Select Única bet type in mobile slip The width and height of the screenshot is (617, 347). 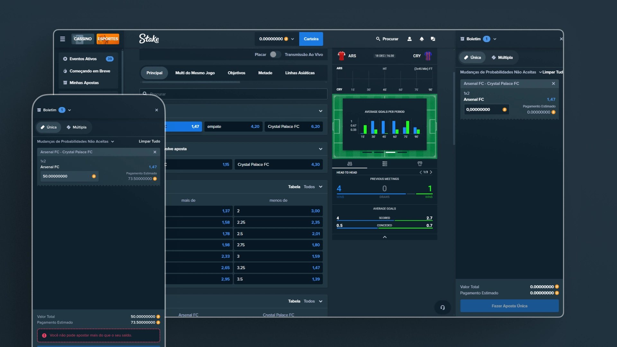click(49, 127)
